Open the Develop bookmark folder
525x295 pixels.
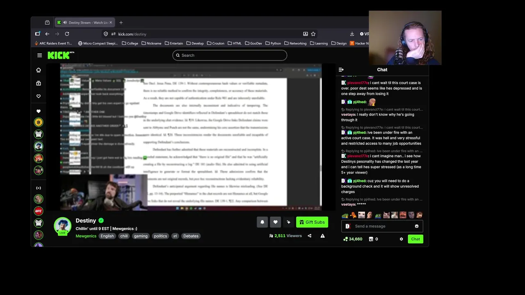(195, 43)
